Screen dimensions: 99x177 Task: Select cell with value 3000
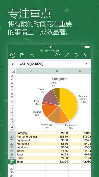click(x=57, y=140)
